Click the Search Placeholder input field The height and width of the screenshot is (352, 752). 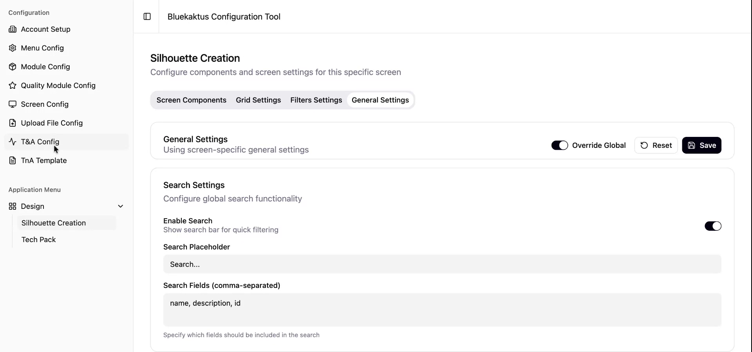(x=441, y=264)
